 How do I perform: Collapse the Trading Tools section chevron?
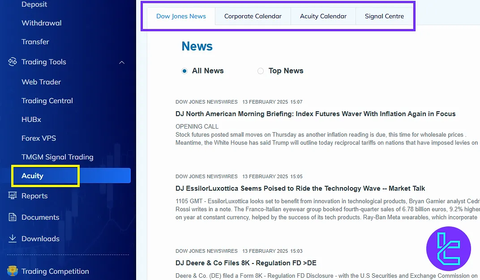(121, 62)
